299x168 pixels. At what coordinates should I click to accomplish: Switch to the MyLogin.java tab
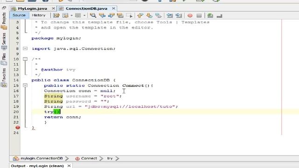click(32, 8)
